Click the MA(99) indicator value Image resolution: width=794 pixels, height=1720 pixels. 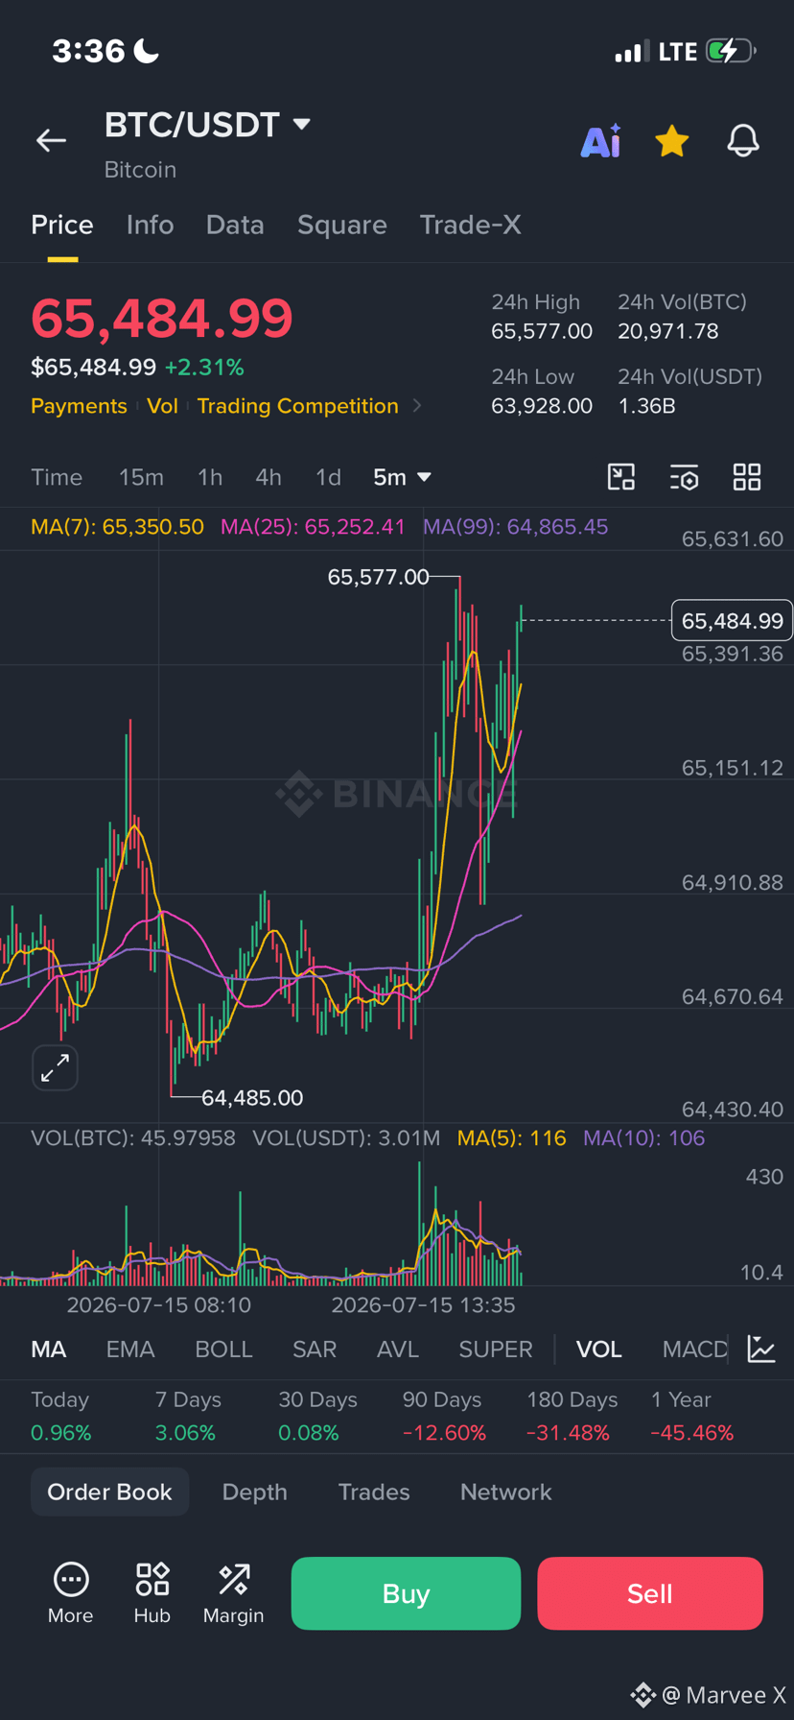pos(516,527)
